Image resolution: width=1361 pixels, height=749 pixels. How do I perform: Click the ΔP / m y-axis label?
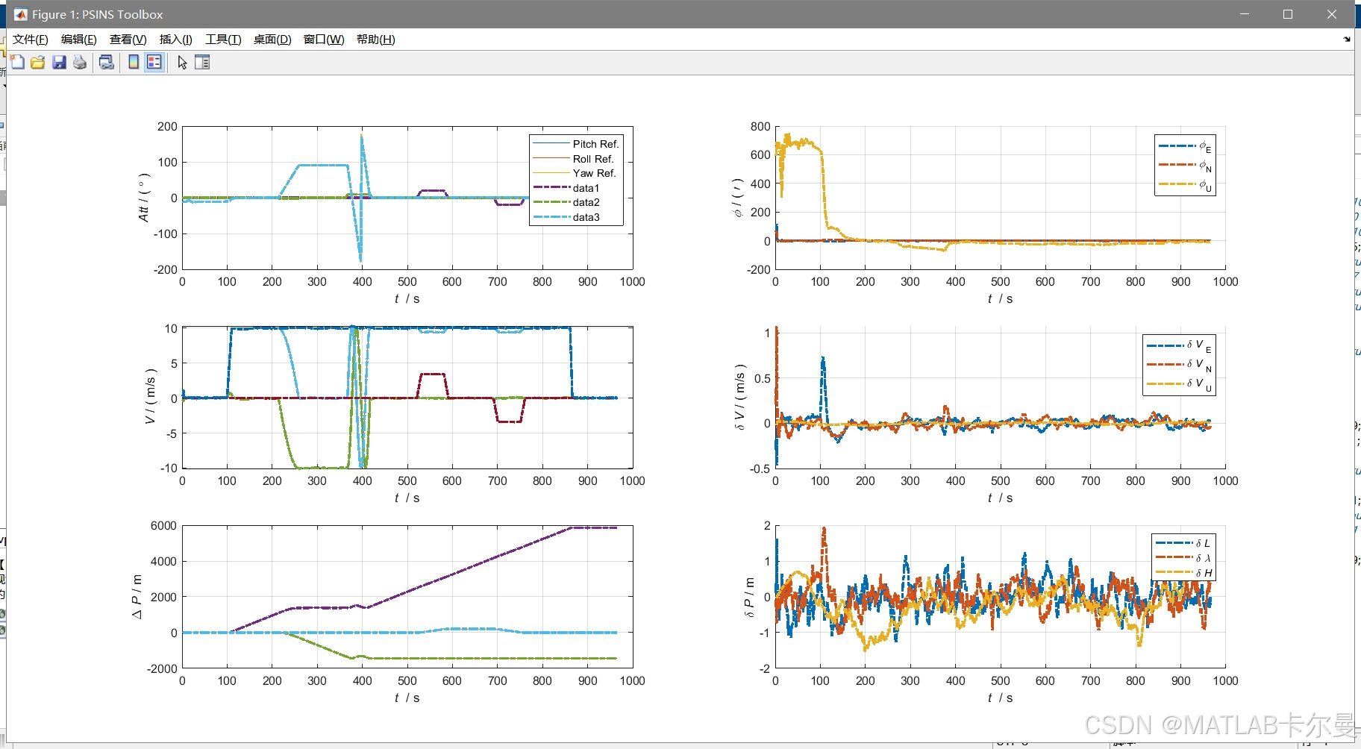(x=137, y=596)
